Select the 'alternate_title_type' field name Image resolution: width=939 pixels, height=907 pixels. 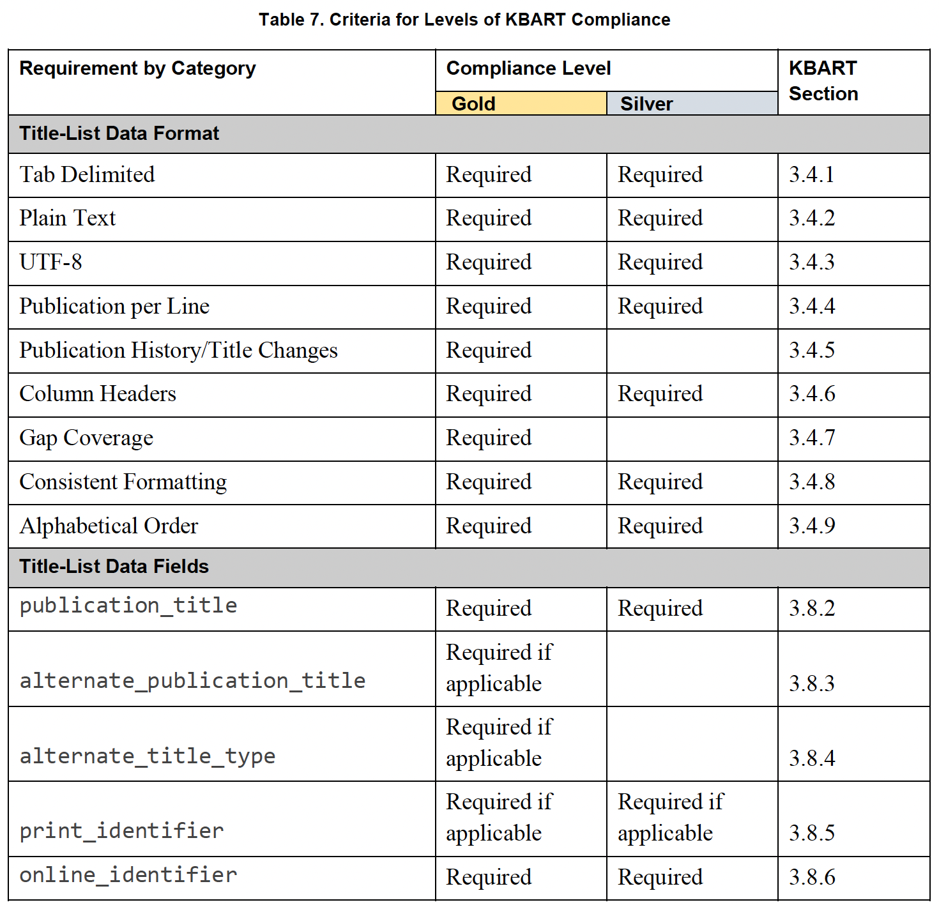pos(148,756)
